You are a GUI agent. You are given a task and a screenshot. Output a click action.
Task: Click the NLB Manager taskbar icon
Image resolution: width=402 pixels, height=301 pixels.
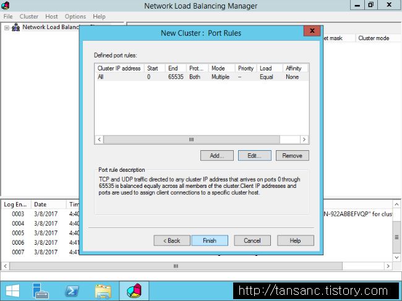coord(134,291)
